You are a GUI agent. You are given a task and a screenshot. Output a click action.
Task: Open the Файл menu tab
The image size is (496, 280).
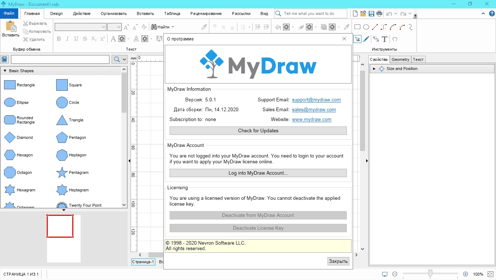tap(9, 13)
